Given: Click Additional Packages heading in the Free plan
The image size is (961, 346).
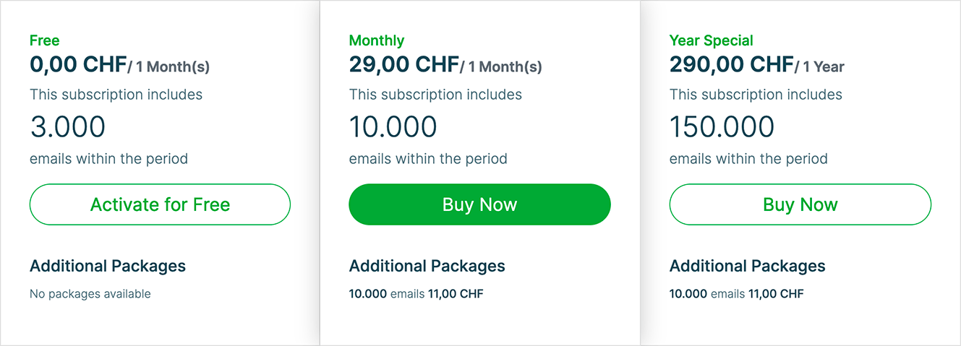Looking at the screenshot, I should point(108,266).
